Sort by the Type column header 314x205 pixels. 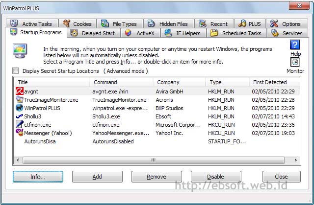(x=227, y=82)
